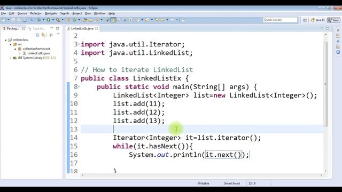Viewport: 342px width, 192px height.
Task: Open the Debug configurations dropdown arrow
Action: pos(43,20)
